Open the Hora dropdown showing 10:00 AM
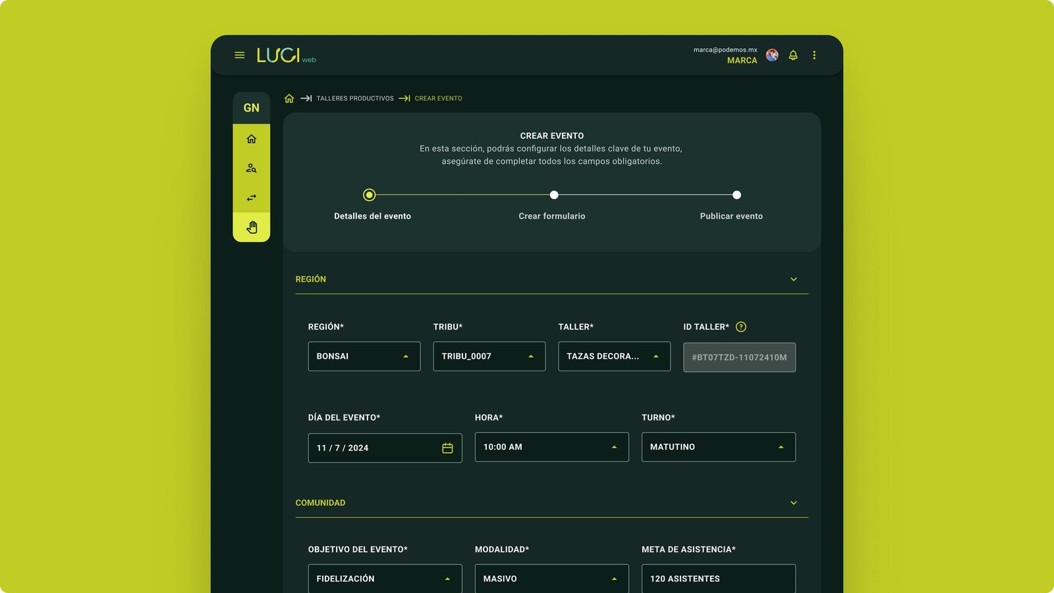 pos(552,447)
